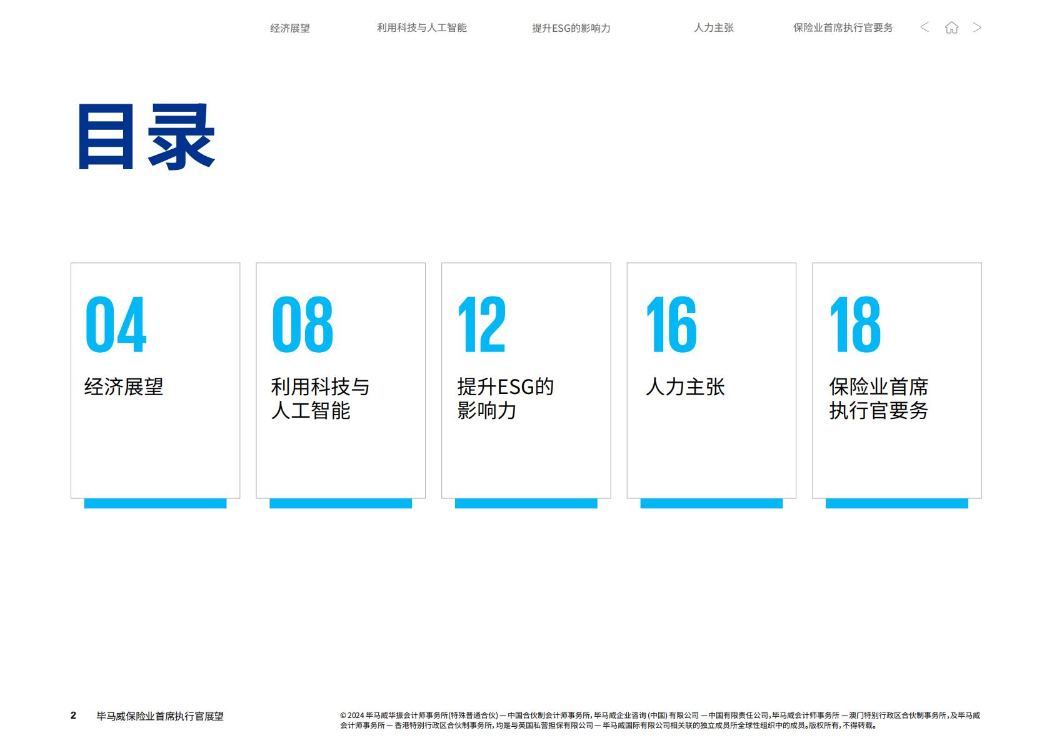This screenshot has height=743, width=1052.
Task: Click page number 12 in the third card
Action: (481, 324)
